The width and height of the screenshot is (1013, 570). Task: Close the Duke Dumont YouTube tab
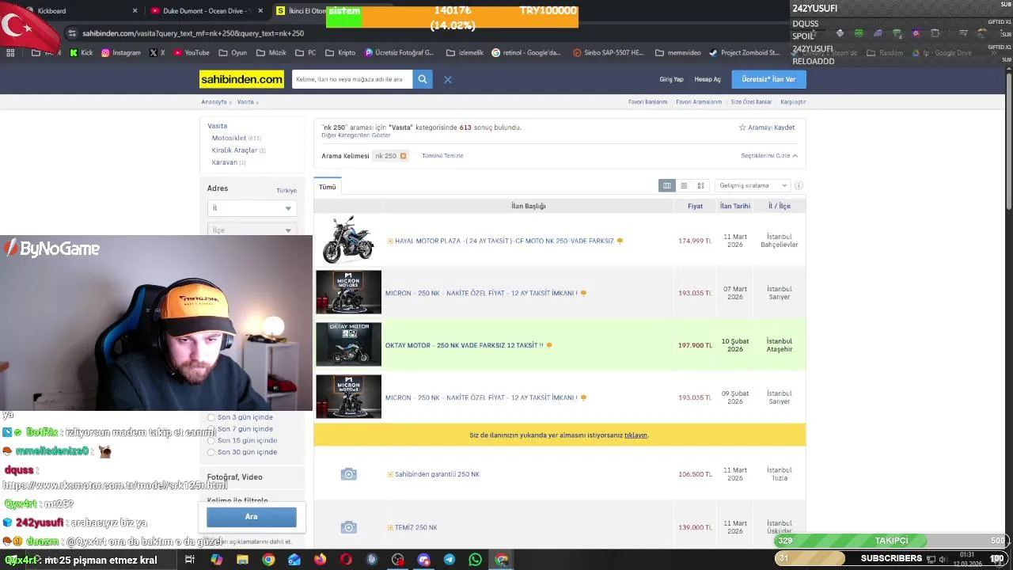[260, 11]
